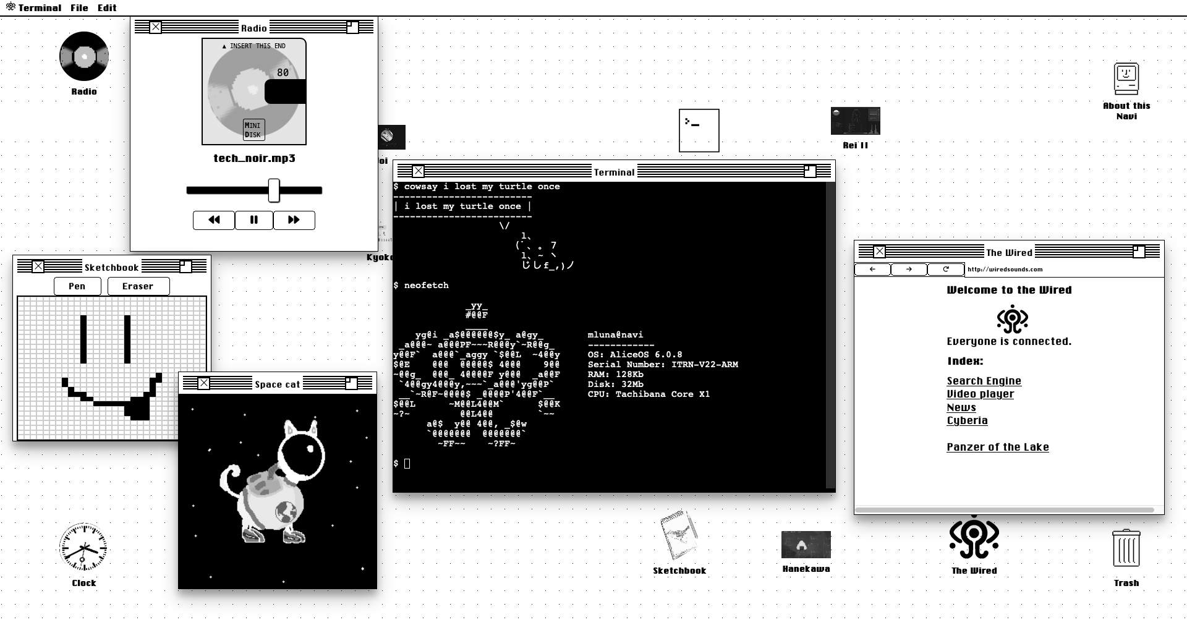The image size is (1187, 625).
Task: Zoom the Sketchbook window with its title-bar box
Action: point(185,266)
